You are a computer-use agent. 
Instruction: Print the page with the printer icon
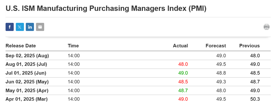(x=267, y=27)
